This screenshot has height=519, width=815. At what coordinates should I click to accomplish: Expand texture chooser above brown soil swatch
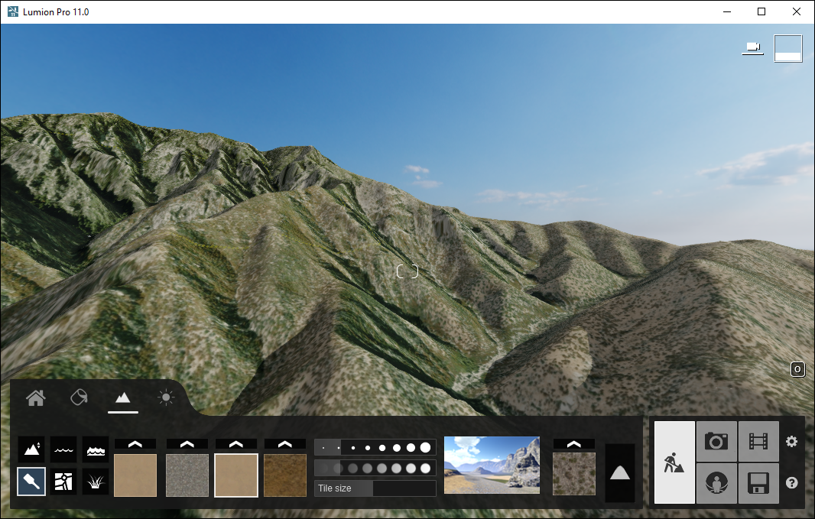pos(285,444)
